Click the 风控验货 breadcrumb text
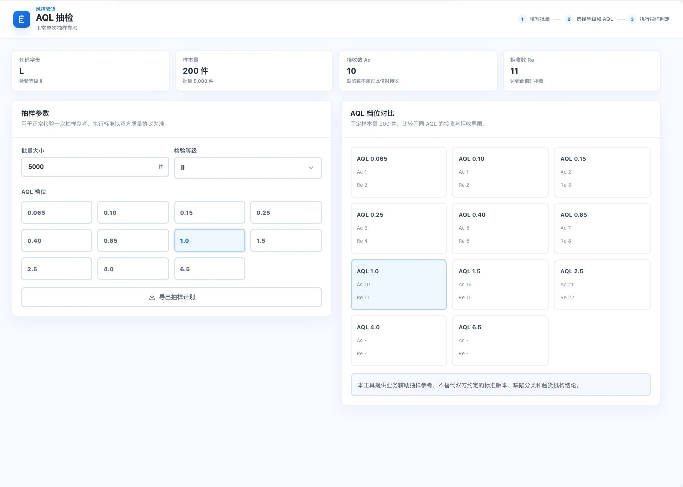The height and width of the screenshot is (487, 683). pos(46,9)
